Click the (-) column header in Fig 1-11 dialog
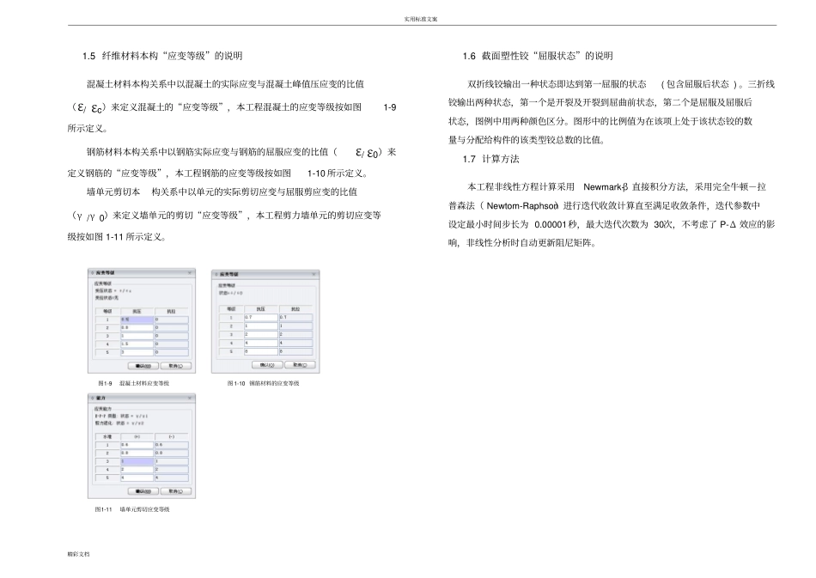The width and height of the screenshot is (816, 578). [x=171, y=436]
